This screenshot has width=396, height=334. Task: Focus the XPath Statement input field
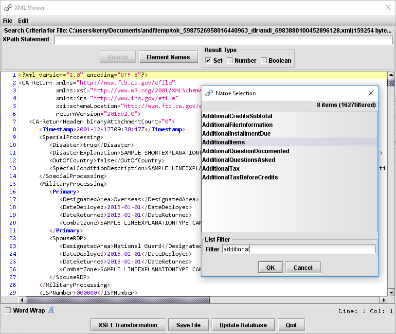223,40
